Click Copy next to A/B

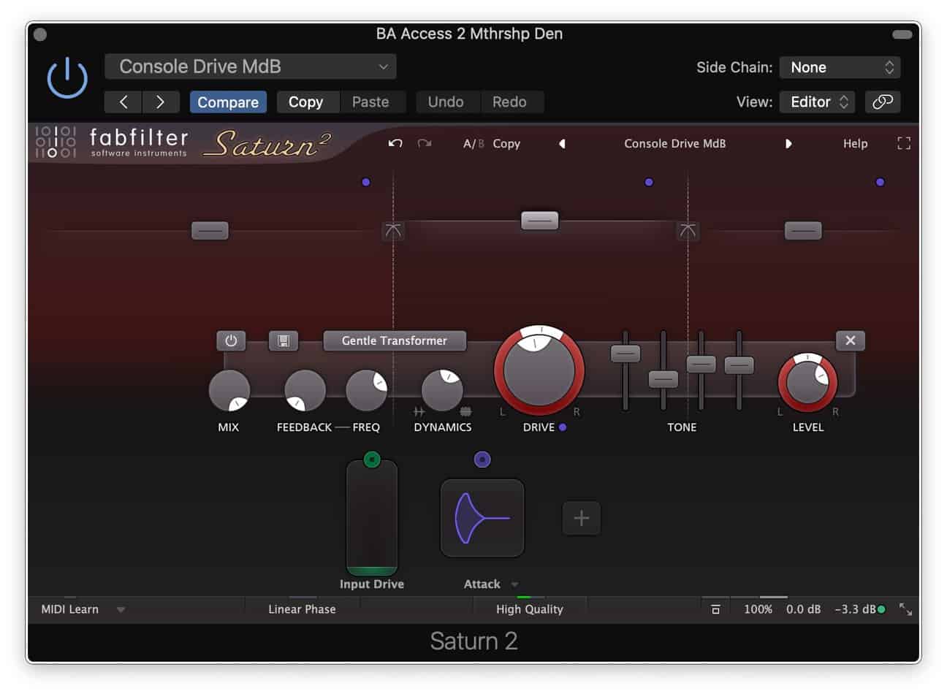click(x=506, y=144)
